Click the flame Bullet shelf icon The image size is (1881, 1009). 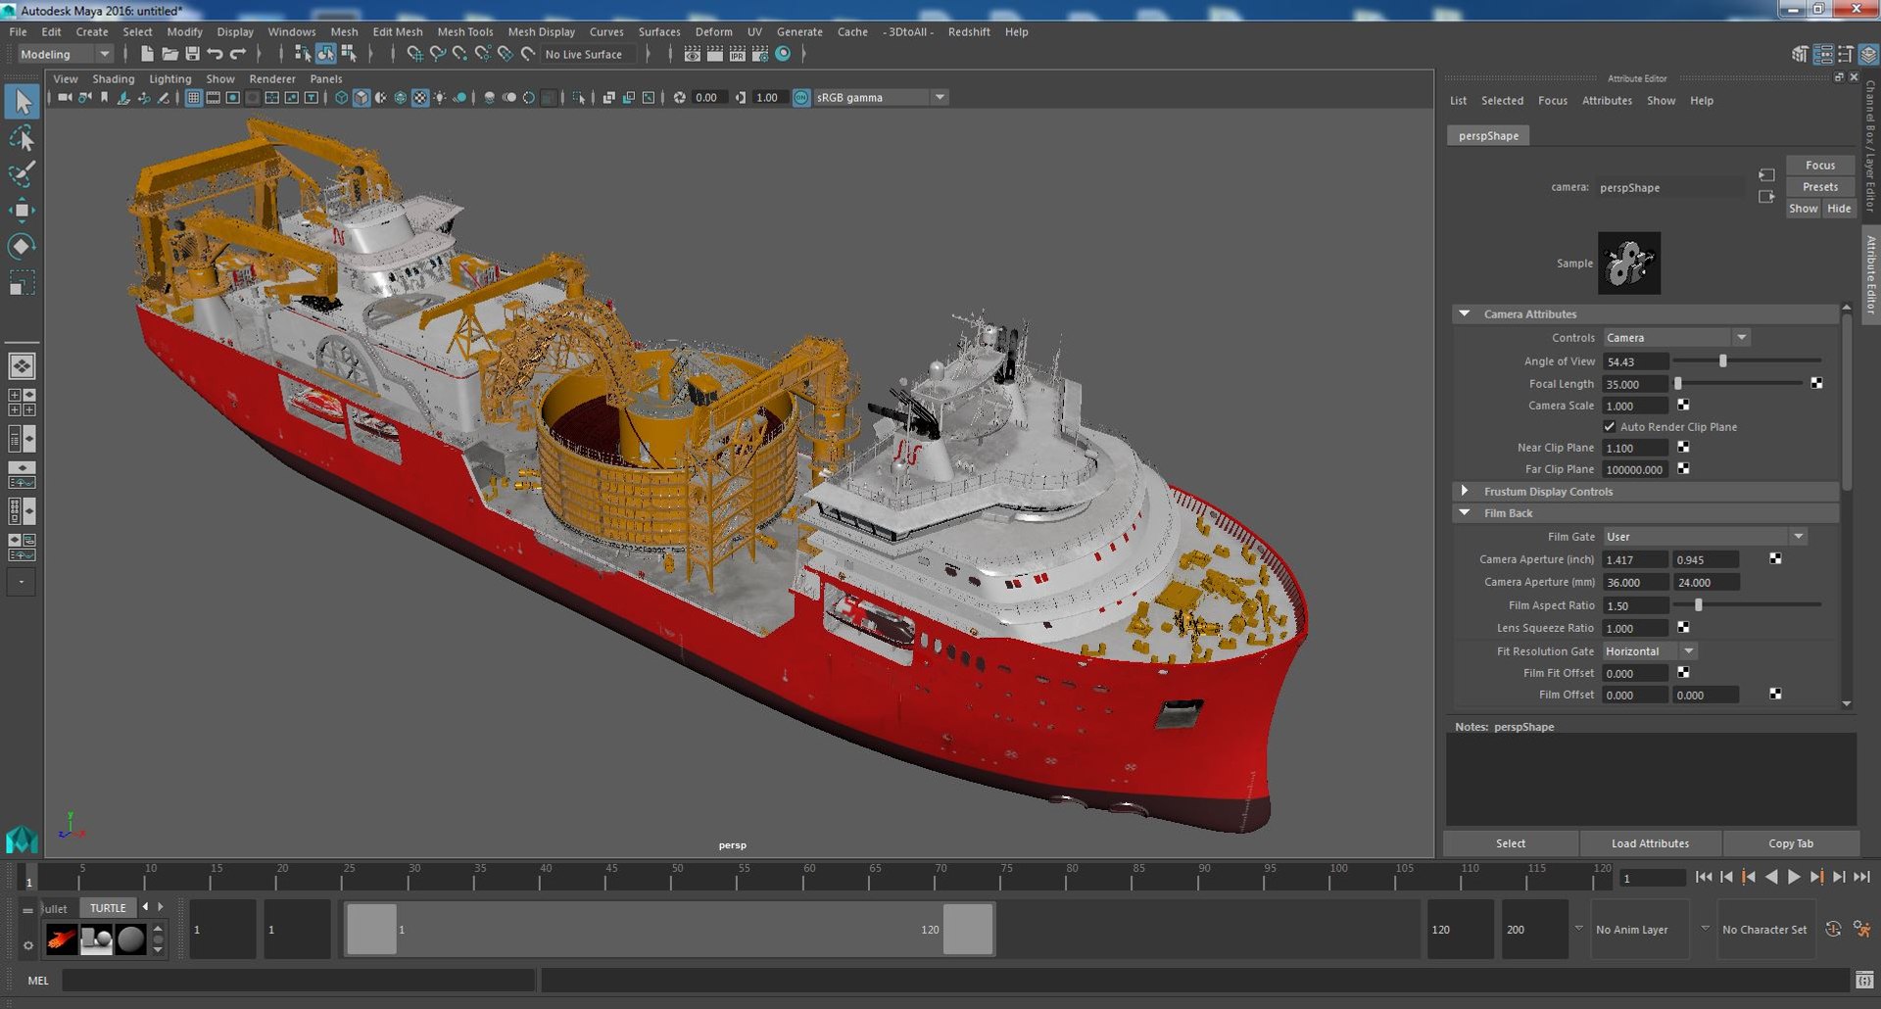pyautogui.click(x=62, y=939)
